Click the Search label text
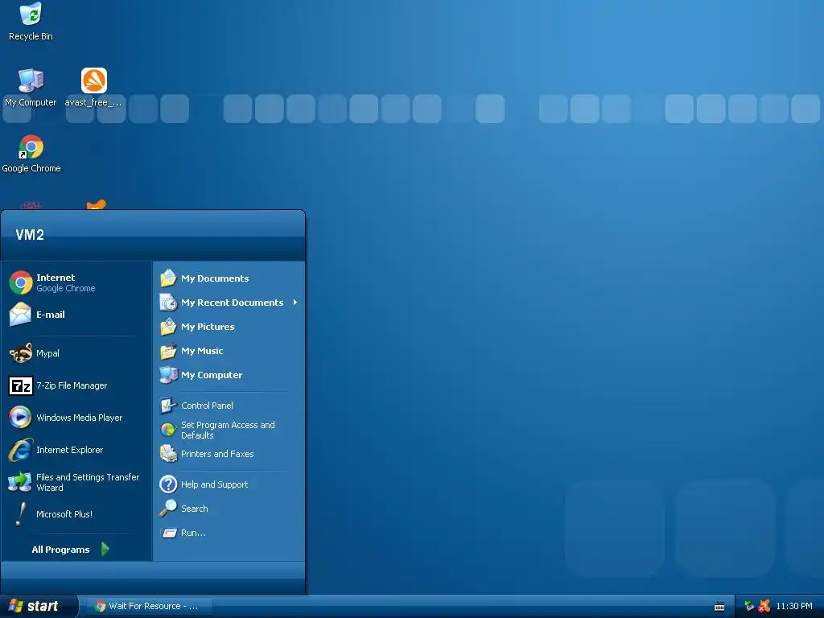 (195, 509)
